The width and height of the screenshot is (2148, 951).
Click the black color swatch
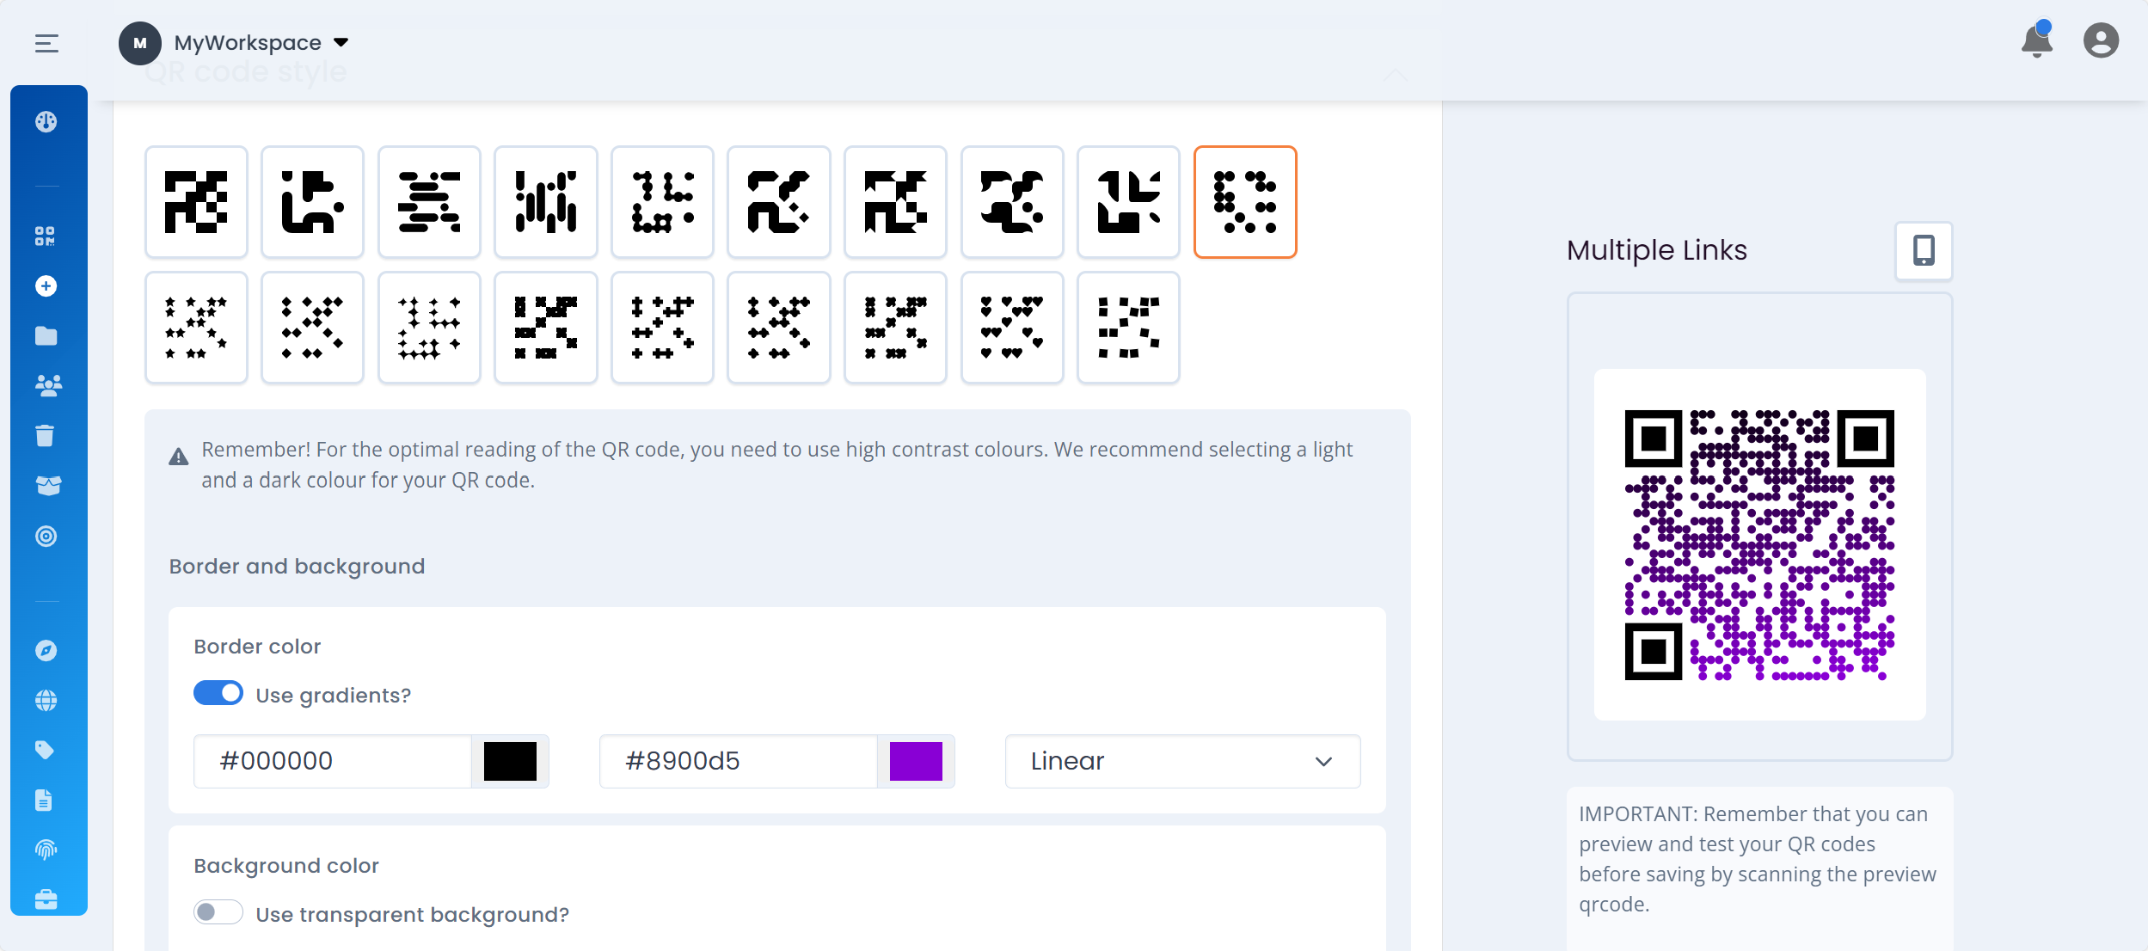pos(510,761)
